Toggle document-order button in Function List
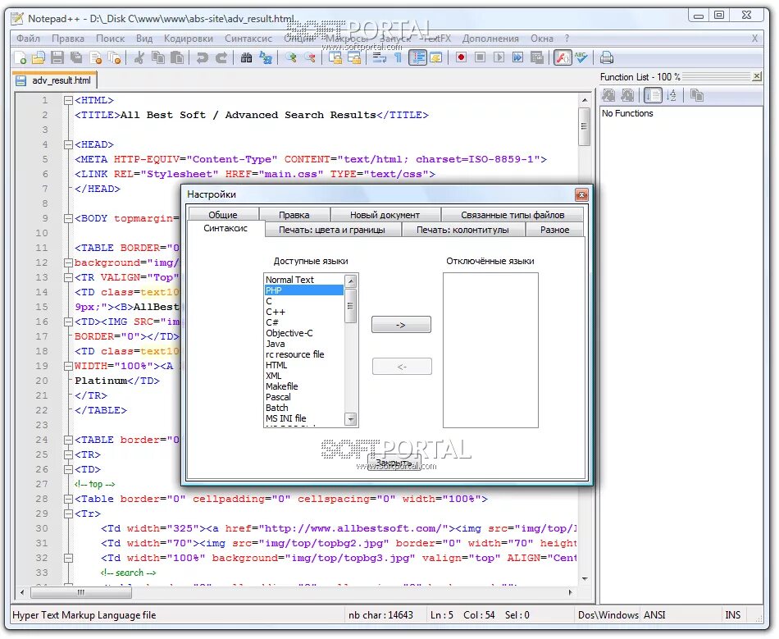 (x=653, y=95)
